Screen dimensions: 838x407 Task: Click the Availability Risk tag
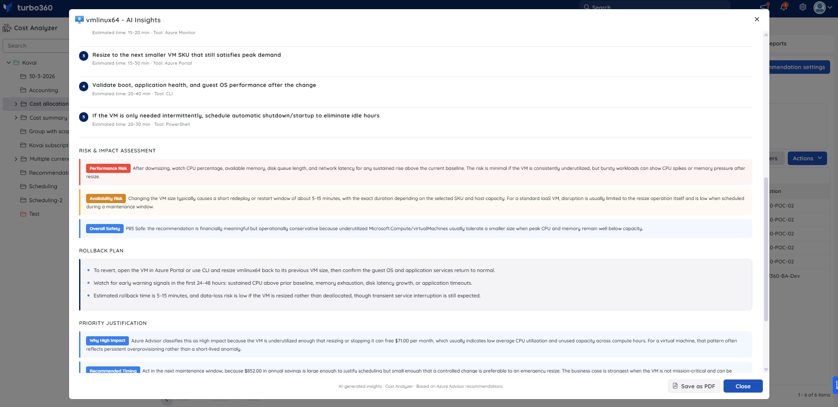click(106, 198)
